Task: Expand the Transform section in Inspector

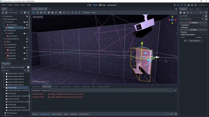Action: [x=185, y=25]
